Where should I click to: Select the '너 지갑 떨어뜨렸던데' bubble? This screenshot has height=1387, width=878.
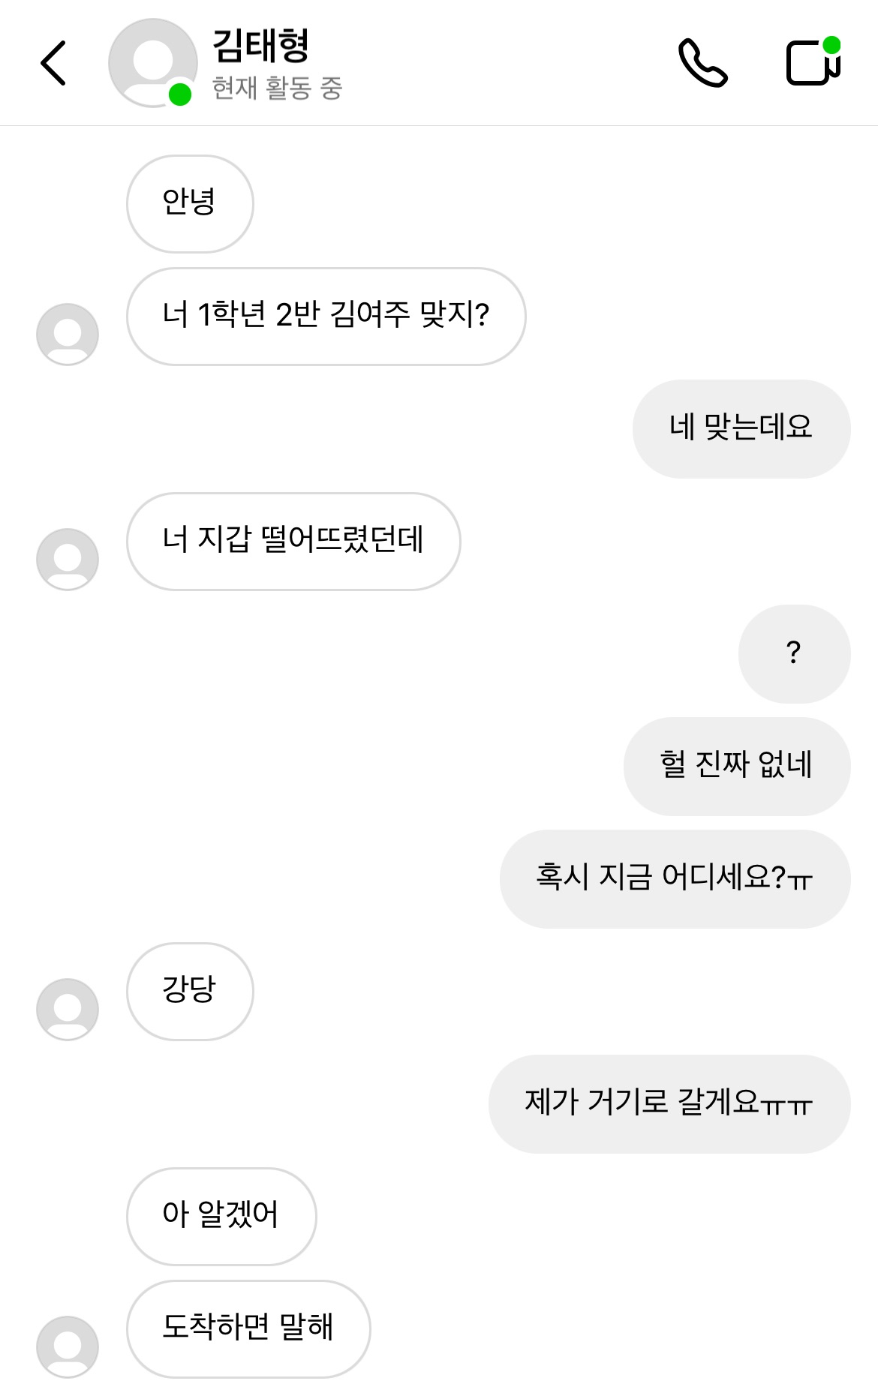click(x=293, y=542)
